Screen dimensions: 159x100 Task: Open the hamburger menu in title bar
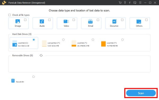click(x=140, y=3)
